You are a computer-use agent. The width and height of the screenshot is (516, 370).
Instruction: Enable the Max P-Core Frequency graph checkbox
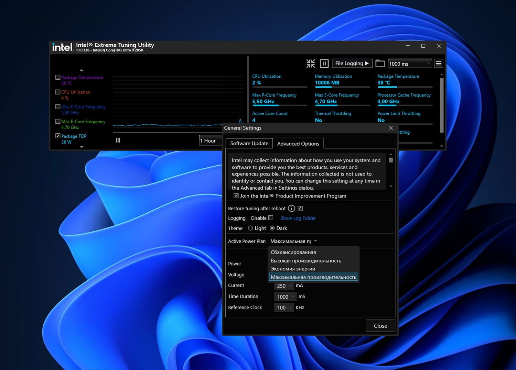coord(58,107)
